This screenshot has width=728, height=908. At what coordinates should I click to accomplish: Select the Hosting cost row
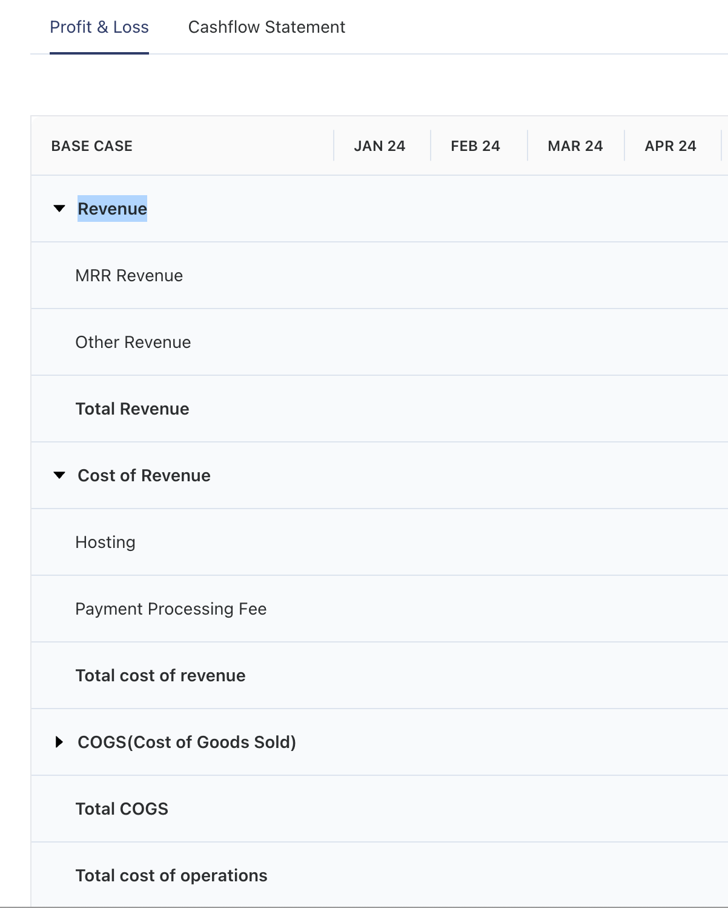[105, 542]
